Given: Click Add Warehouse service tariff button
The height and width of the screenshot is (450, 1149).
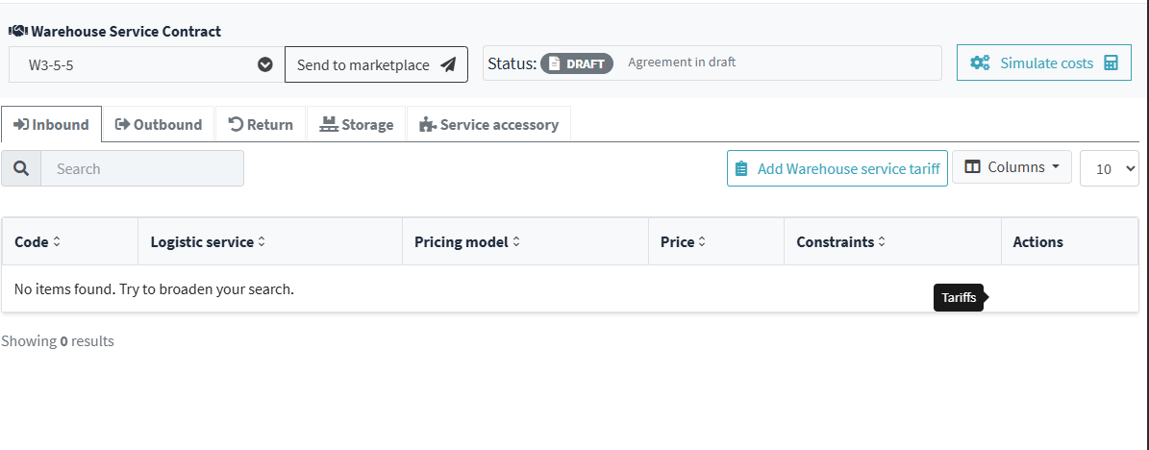Looking at the screenshot, I should (x=837, y=168).
